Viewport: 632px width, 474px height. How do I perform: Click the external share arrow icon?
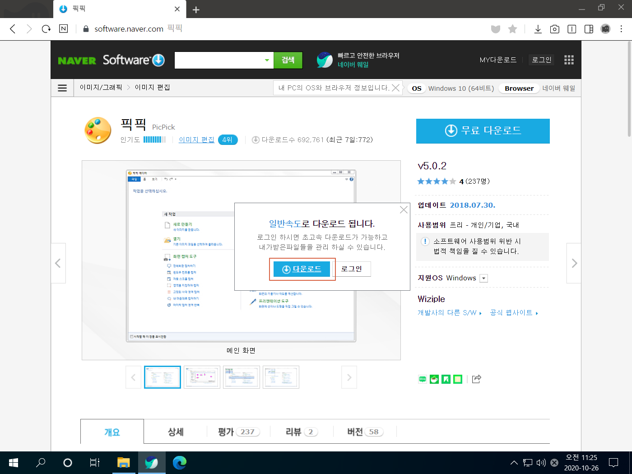(476, 379)
